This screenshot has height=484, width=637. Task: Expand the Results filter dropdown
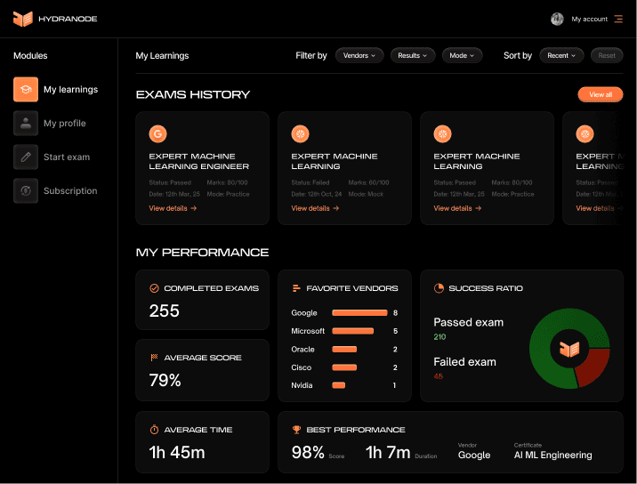412,55
